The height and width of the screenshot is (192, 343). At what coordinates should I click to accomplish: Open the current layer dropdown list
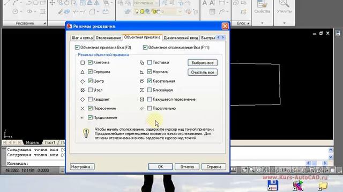click(158, 12)
